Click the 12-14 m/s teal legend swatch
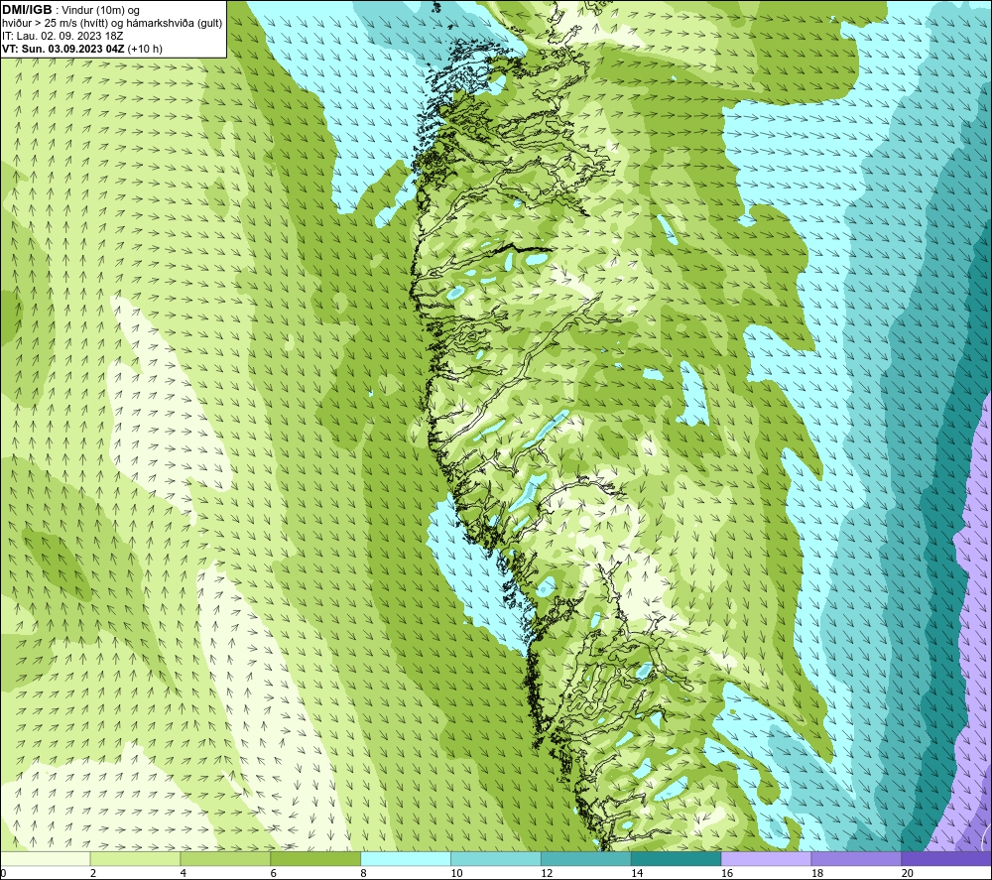 [x=586, y=859]
